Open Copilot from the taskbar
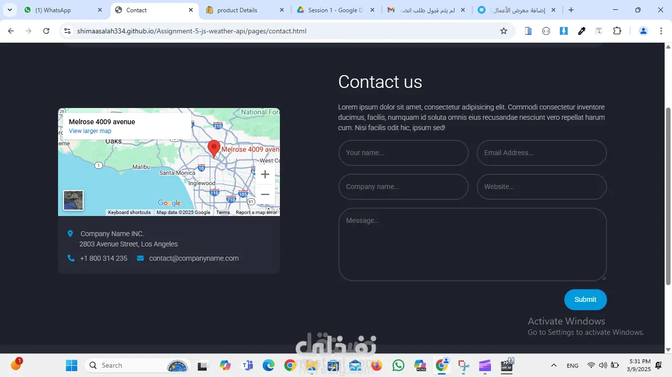The height and width of the screenshot is (377, 672). [x=225, y=365]
